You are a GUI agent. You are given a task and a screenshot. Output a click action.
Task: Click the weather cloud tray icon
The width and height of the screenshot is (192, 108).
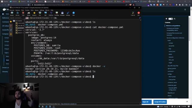(158, 106)
